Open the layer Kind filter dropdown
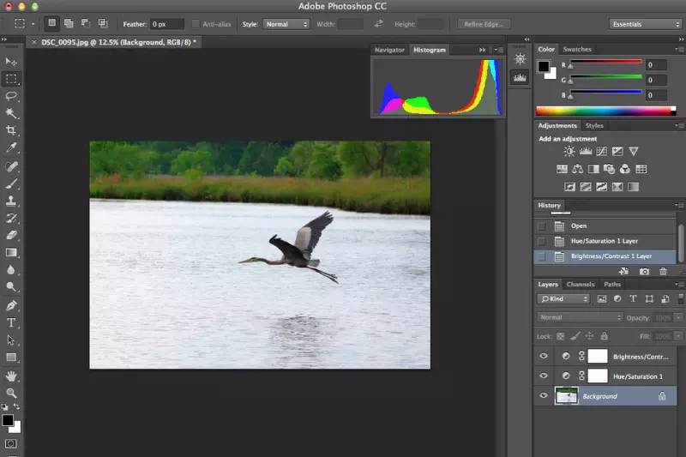 (563, 298)
